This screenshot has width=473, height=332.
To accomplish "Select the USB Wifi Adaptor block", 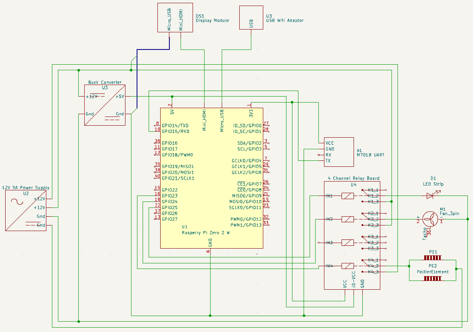I will click(251, 18).
